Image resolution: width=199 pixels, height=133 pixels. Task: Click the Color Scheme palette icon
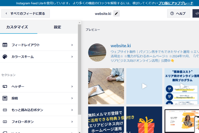(5, 57)
